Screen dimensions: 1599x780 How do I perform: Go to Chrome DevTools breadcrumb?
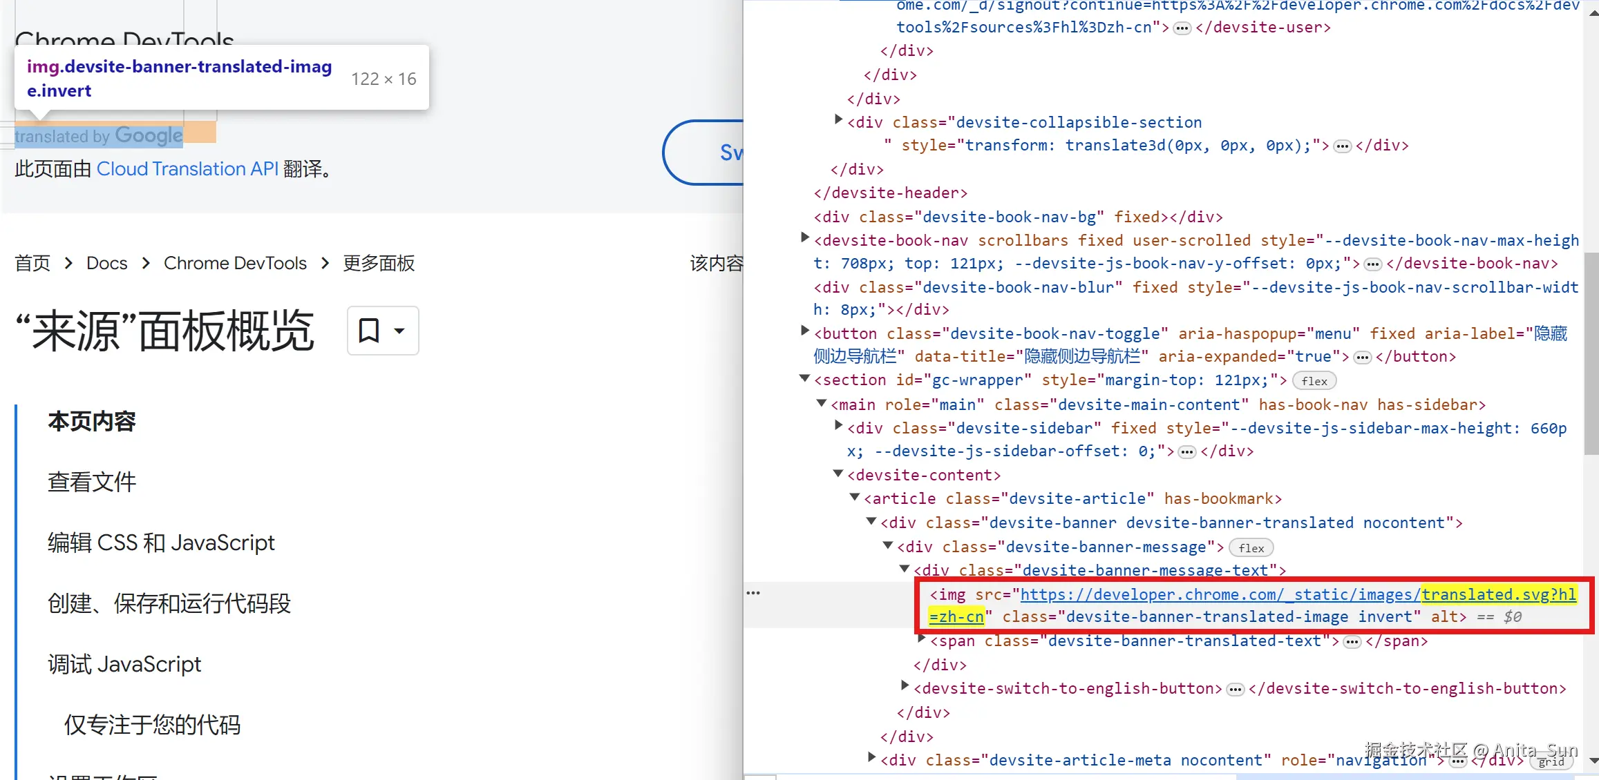click(x=235, y=263)
